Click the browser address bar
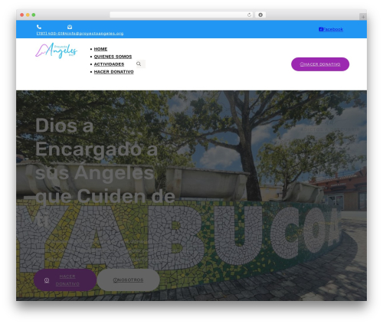Screen dimensions: 383x324 click(x=182, y=15)
